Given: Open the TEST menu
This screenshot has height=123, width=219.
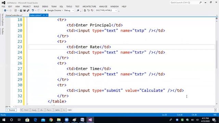Looking at the screenshot, I should pyautogui.click(x=77, y=6).
